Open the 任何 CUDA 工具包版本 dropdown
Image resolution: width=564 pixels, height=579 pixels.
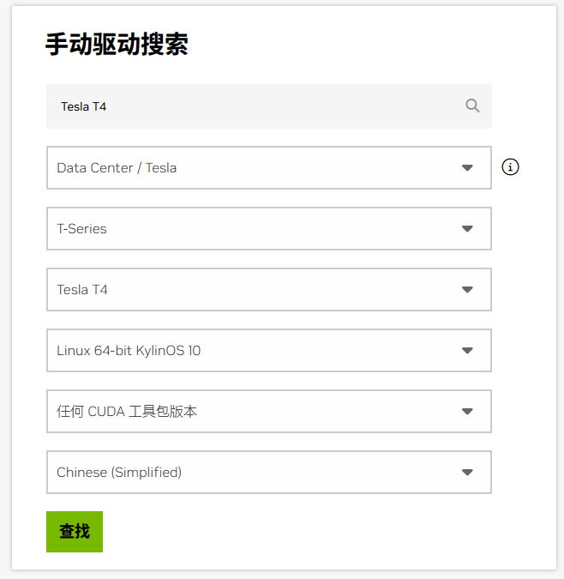(x=269, y=412)
